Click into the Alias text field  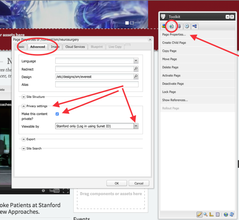pyautogui.click(x=97, y=84)
